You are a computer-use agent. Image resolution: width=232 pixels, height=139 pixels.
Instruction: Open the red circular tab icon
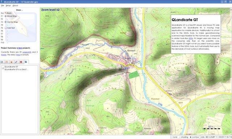(x=21, y=62)
